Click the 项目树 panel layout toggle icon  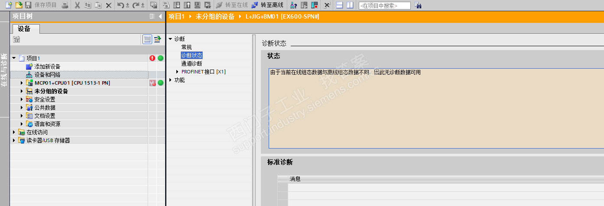(152, 16)
